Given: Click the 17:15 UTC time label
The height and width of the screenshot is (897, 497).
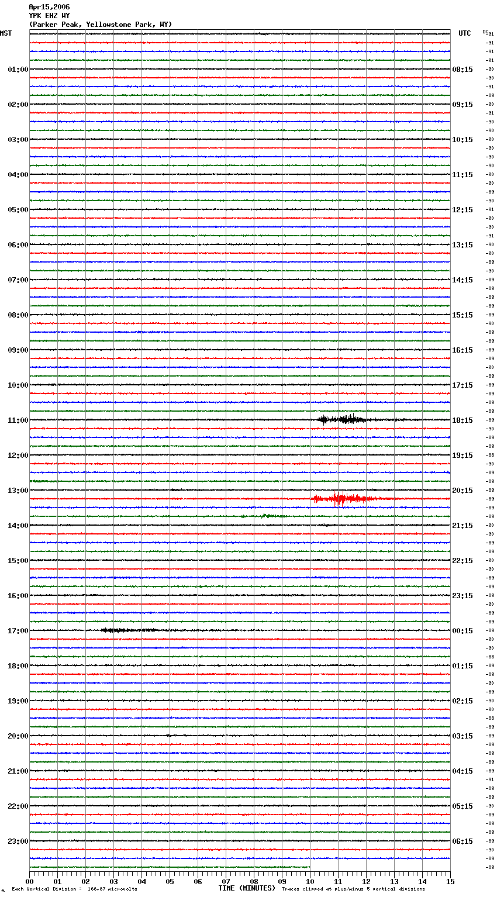Looking at the screenshot, I should click(463, 385).
